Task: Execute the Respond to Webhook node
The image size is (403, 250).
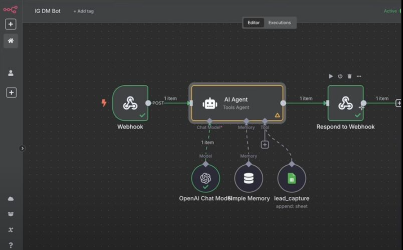Action: (x=331, y=76)
